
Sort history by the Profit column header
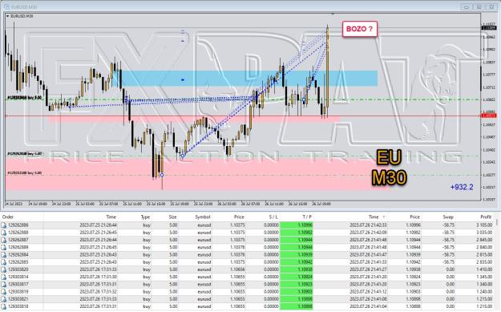coord(486,217)
